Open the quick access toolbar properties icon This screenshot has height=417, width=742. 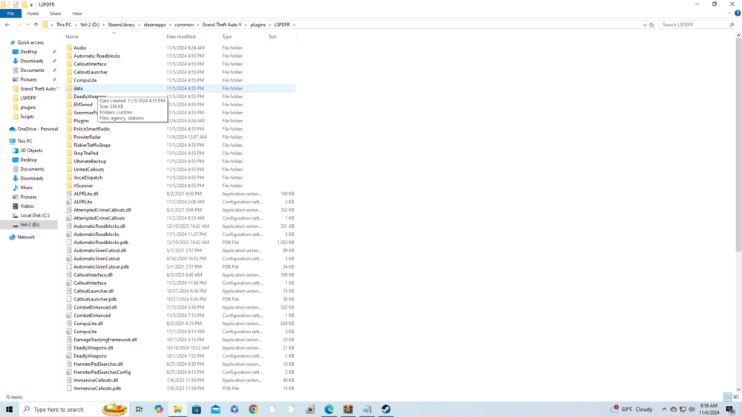click(16, 4)
